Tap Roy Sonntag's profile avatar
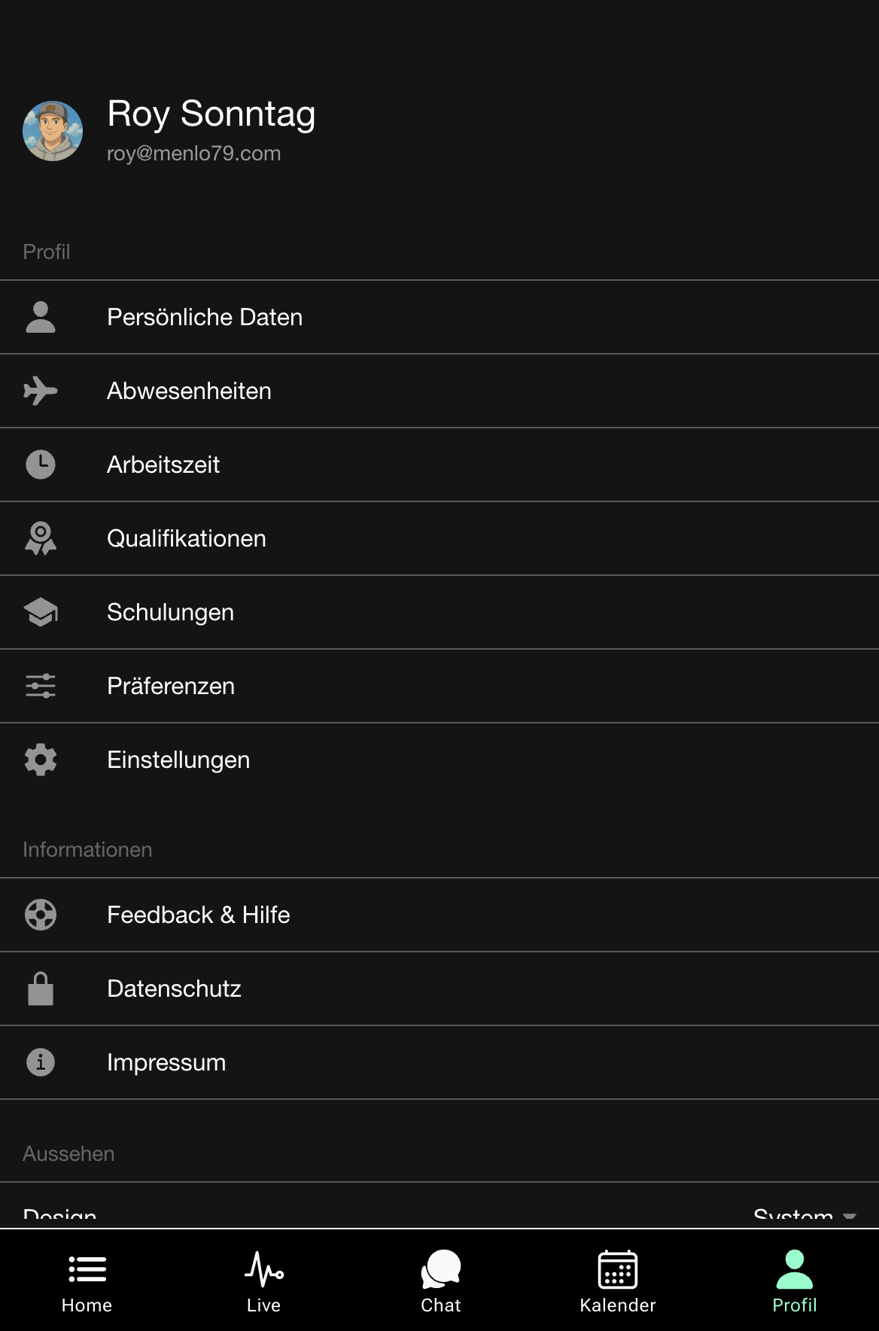 [x=53, y=131]
